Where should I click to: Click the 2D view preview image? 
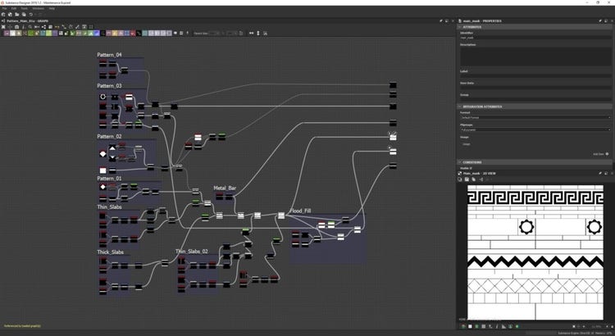[535, 250]
